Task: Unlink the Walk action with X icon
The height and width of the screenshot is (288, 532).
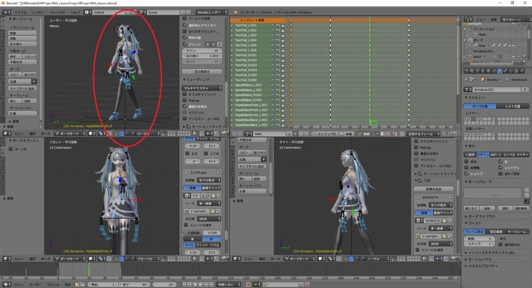Action: pyautogui.click(x=307, y=134)
